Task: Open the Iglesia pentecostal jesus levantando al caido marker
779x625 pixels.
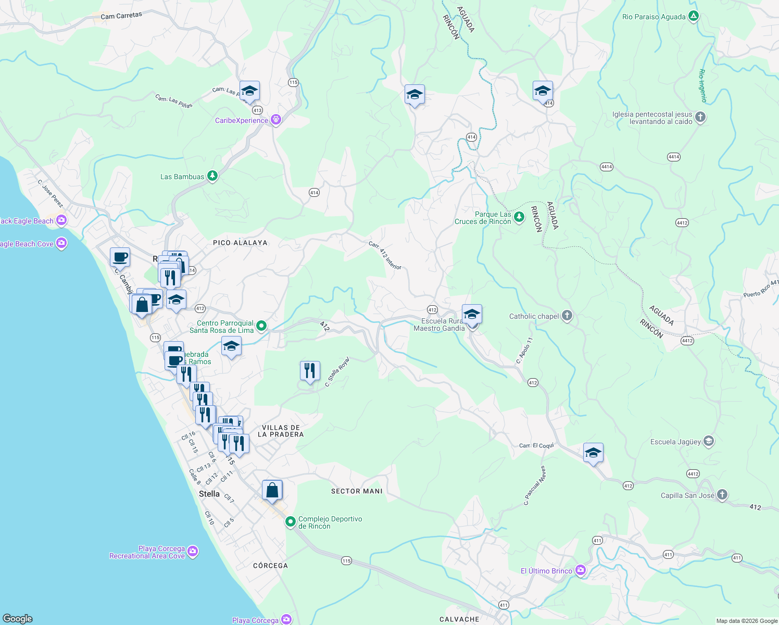Action: (700, 118)
